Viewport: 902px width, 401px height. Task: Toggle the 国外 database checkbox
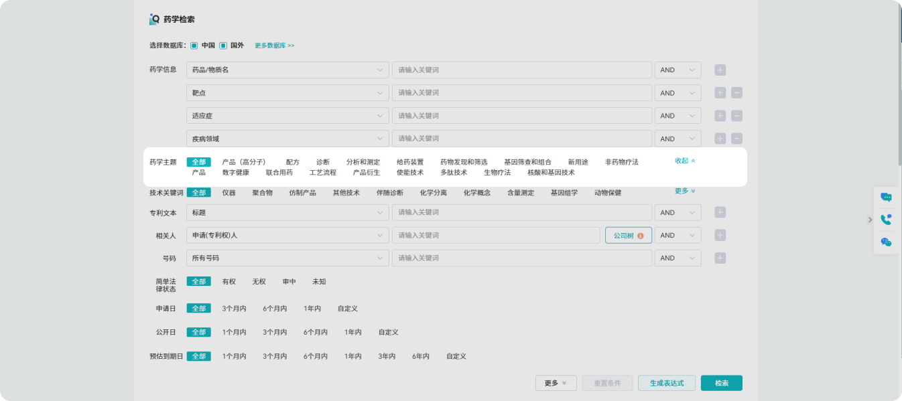click(223, 46)
